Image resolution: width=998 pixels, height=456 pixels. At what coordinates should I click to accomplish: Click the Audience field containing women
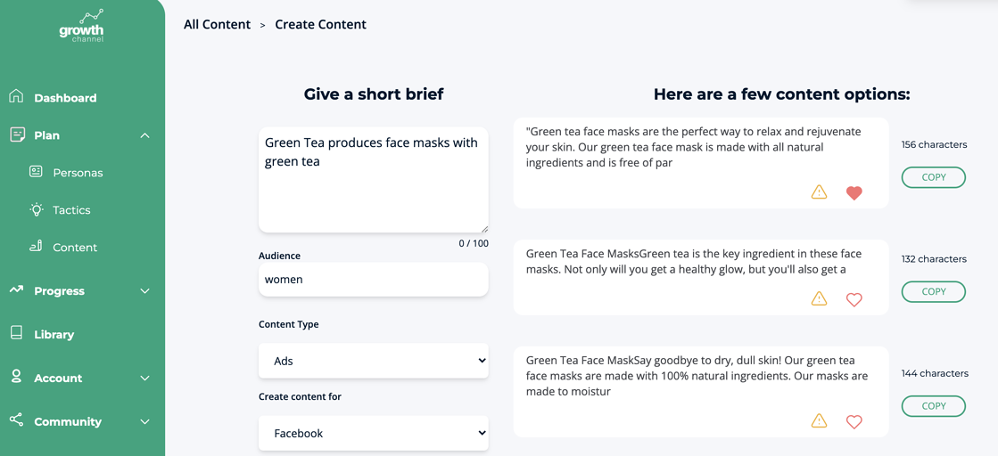(x=374, y=279)
